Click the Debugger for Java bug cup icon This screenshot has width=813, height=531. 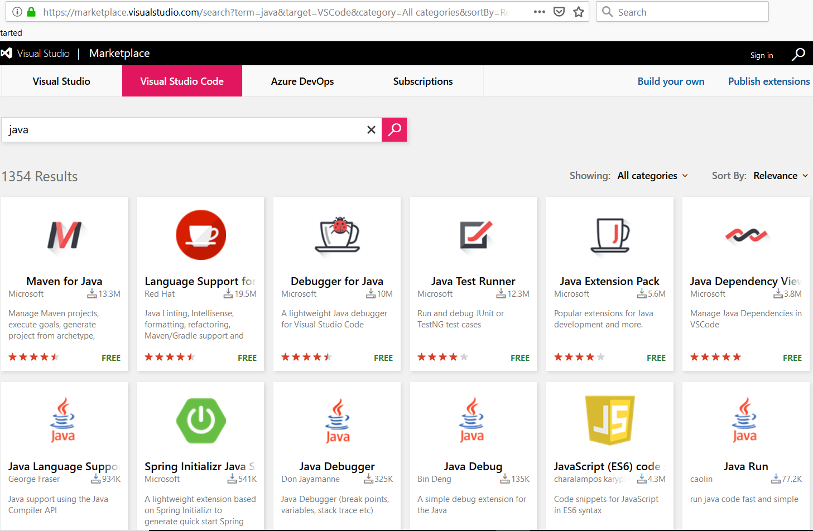tap(337, 235)
